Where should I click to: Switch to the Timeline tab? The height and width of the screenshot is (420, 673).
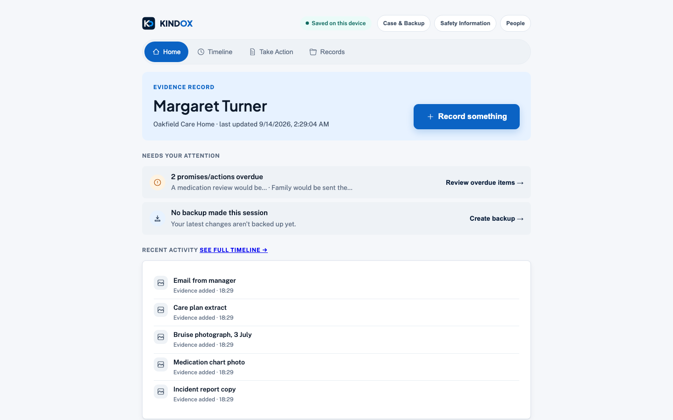215,52
